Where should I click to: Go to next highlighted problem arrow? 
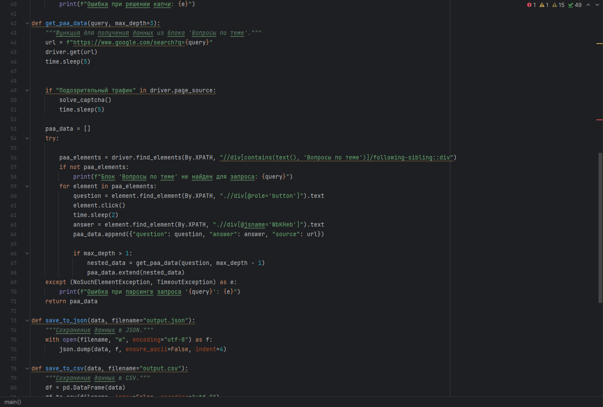597,5
